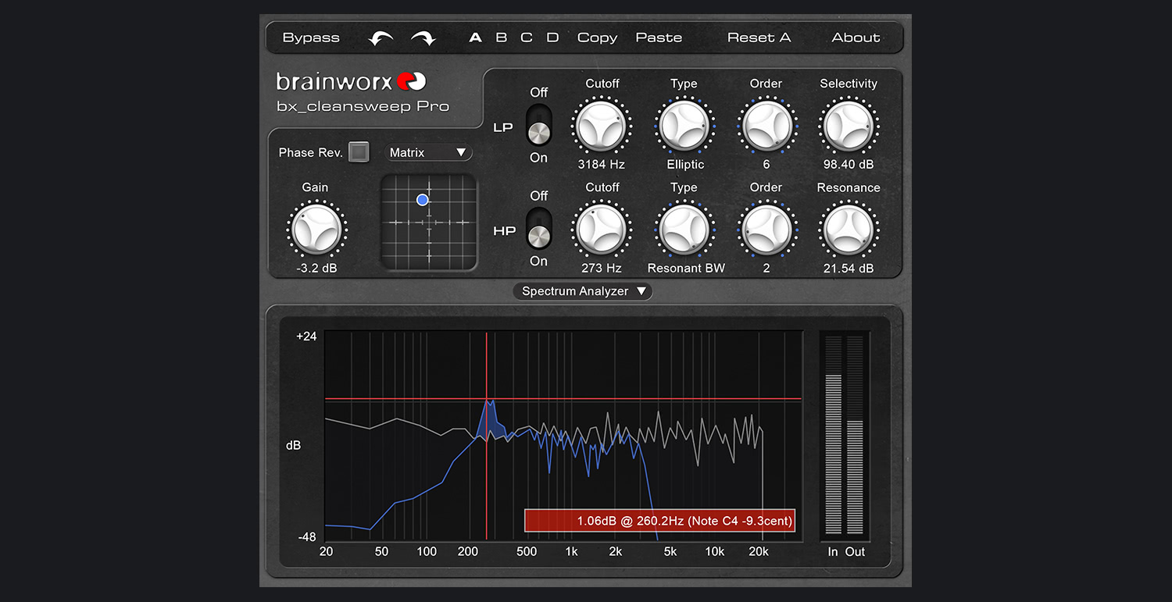
Task: Open the Spectrum Analyzer dropdown
Action: (x=582, y=290)
